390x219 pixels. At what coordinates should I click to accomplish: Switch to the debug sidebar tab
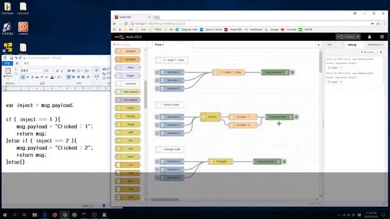coord(354,44)
